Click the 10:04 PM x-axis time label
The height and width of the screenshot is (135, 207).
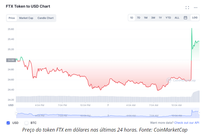pos(85,105)
